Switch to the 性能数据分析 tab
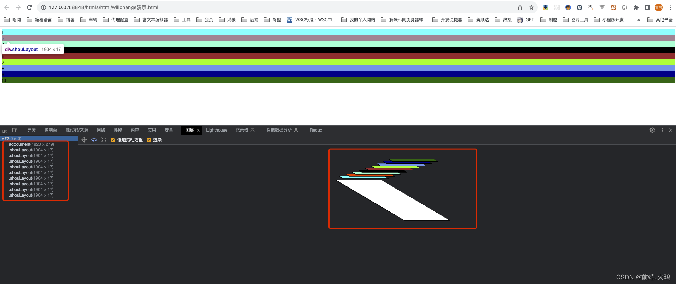The height and width of the screenshot is (284, 676). click(282, 130)
